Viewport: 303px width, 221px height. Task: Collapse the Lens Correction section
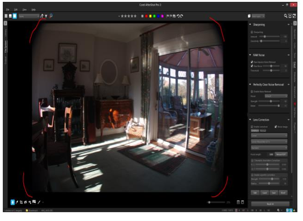coord(250,120)
